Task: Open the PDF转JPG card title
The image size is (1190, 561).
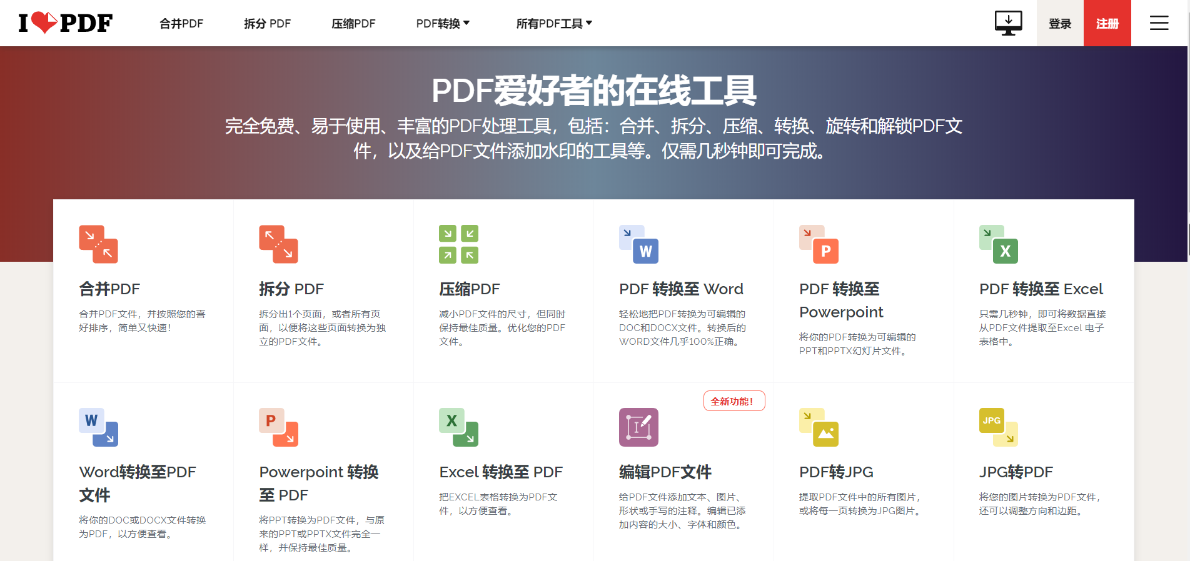Action: [x=836, y=472]
